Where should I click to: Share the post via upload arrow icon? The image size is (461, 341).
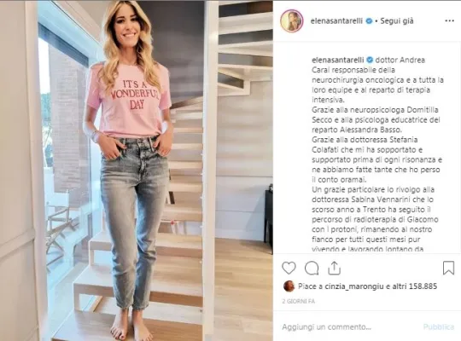335,268
